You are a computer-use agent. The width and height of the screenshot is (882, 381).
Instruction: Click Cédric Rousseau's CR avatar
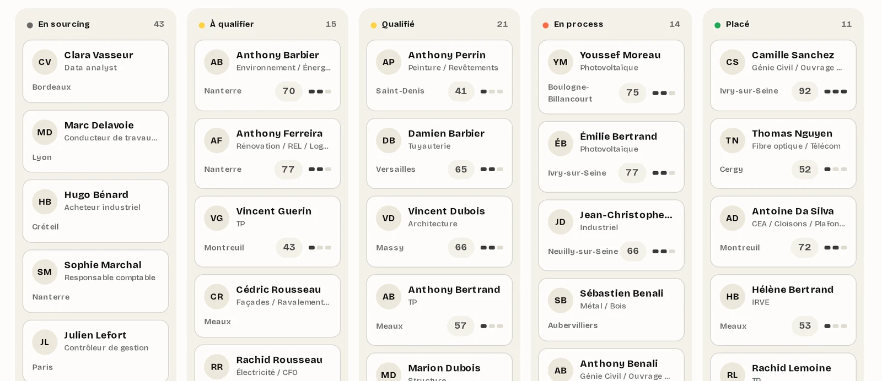(x=217, y=297)
